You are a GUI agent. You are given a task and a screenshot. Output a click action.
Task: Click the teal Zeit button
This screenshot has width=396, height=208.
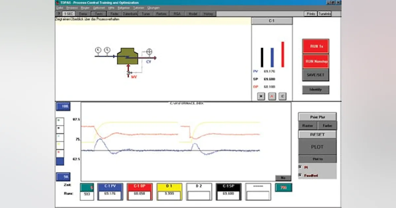[87, 187]
